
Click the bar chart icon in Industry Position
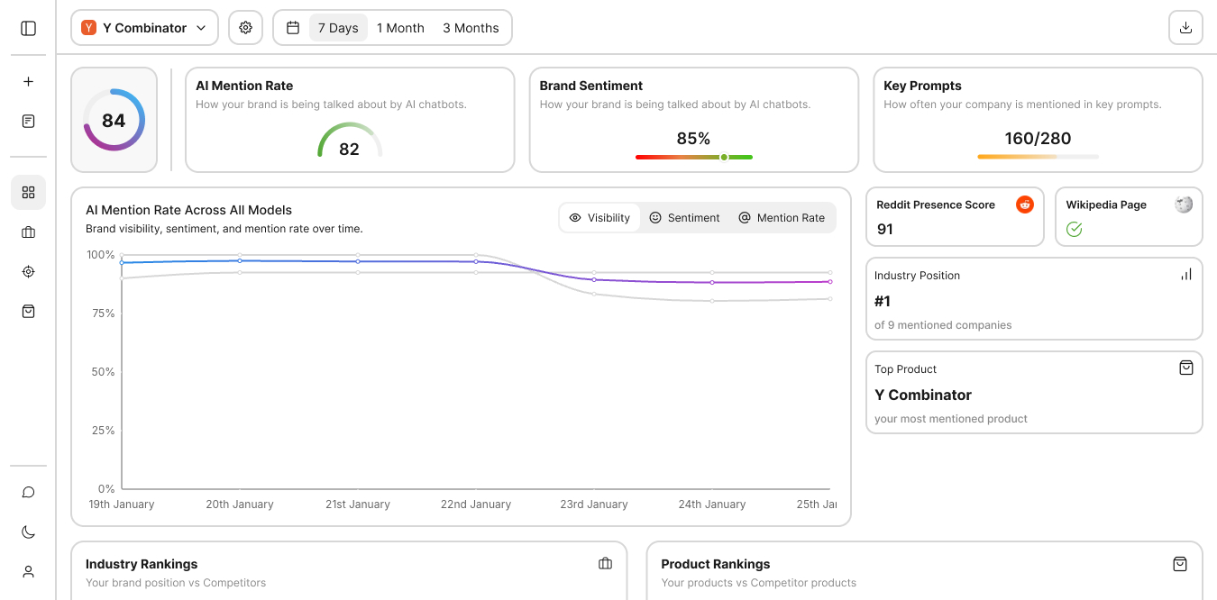[1185, 274]
